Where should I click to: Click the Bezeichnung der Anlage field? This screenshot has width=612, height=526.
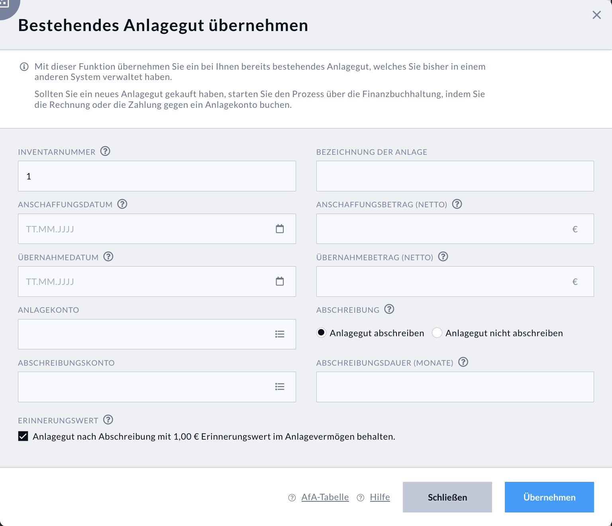455,176
